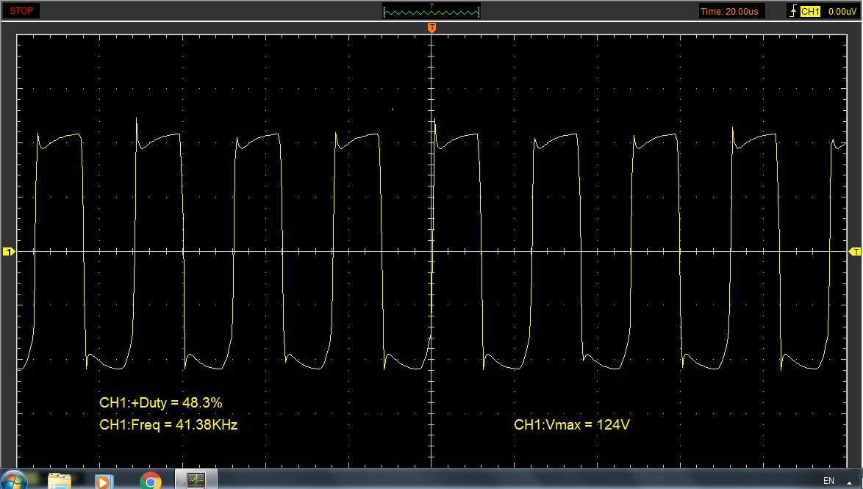The height and width of the screenshot is (489, 863).
Task: Open Windows Explorer from the taskbar
Action: coord(60,481)
